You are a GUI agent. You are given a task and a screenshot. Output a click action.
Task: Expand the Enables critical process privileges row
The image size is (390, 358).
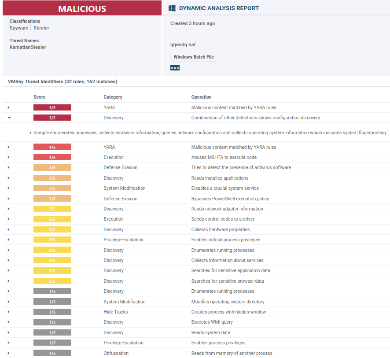8,240
